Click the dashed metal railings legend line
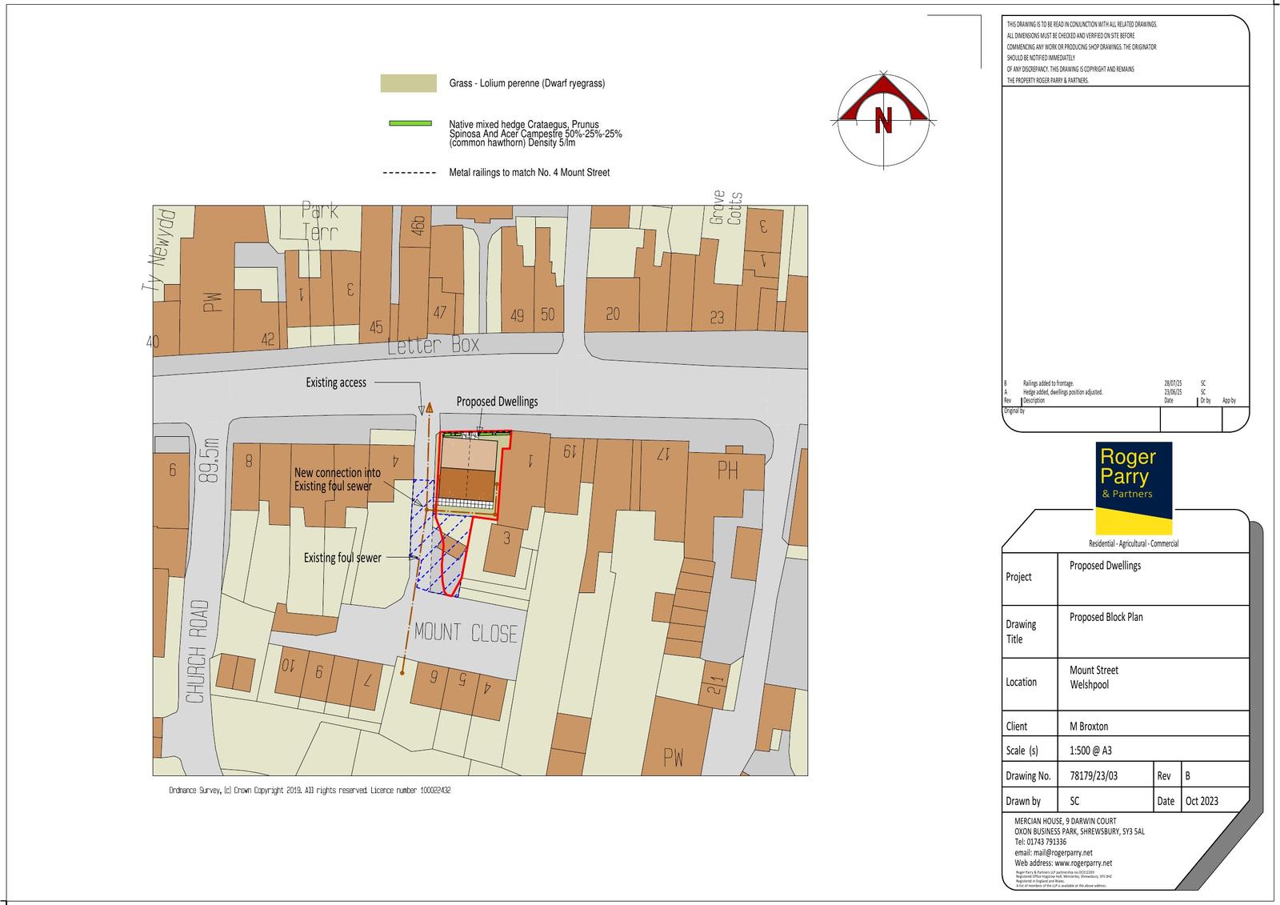 click(410, 173)
